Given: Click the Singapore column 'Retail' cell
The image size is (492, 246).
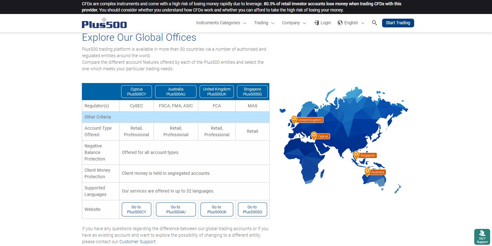Looking at the screenshot, I should click(x=253, y=131).
